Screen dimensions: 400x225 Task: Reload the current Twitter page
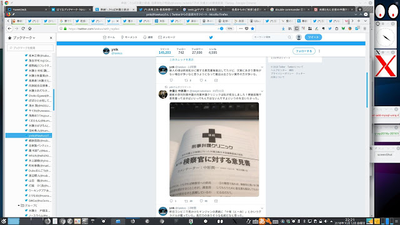point(23,29)
